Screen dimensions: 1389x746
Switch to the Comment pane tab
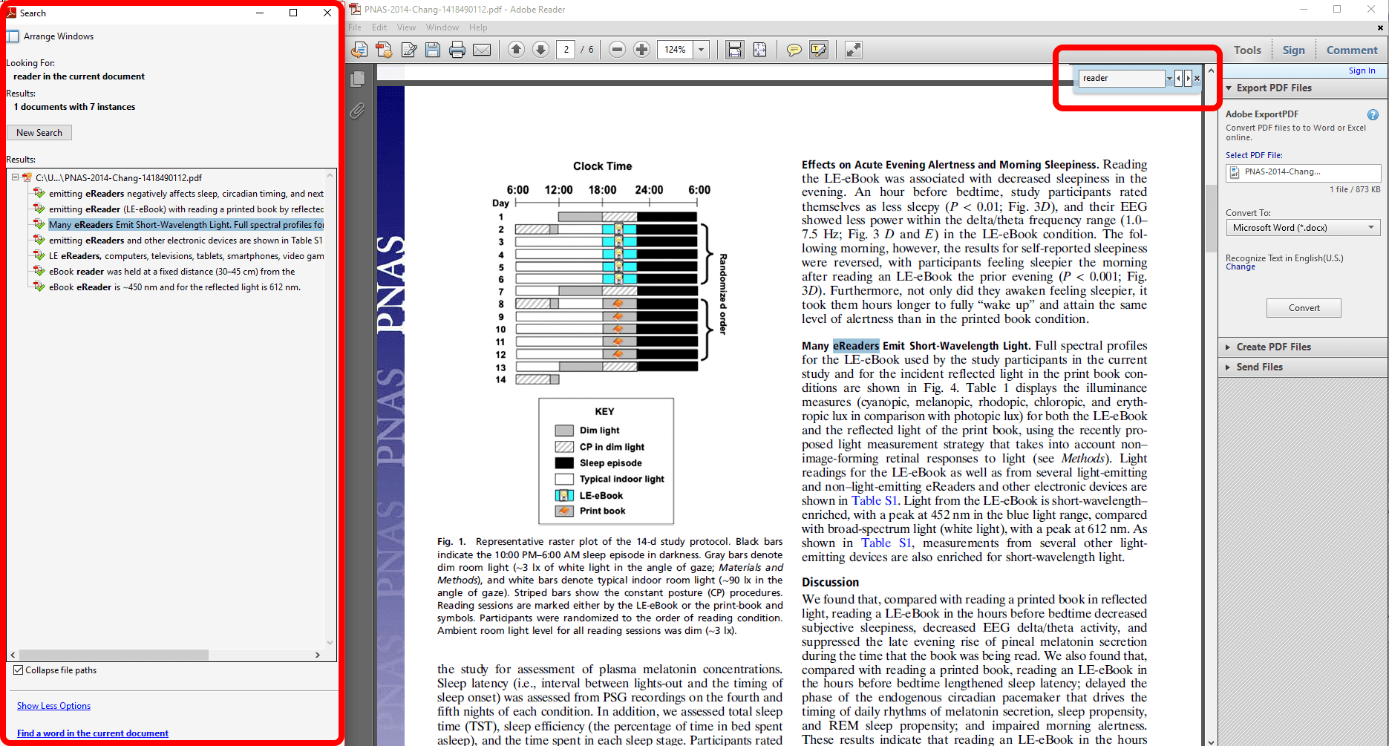1352,50
